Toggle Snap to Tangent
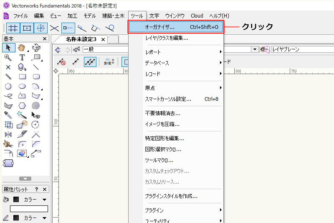334x223 pixels. [110, 28]
